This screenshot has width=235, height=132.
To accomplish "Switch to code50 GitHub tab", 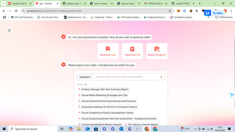I will 183,3.
